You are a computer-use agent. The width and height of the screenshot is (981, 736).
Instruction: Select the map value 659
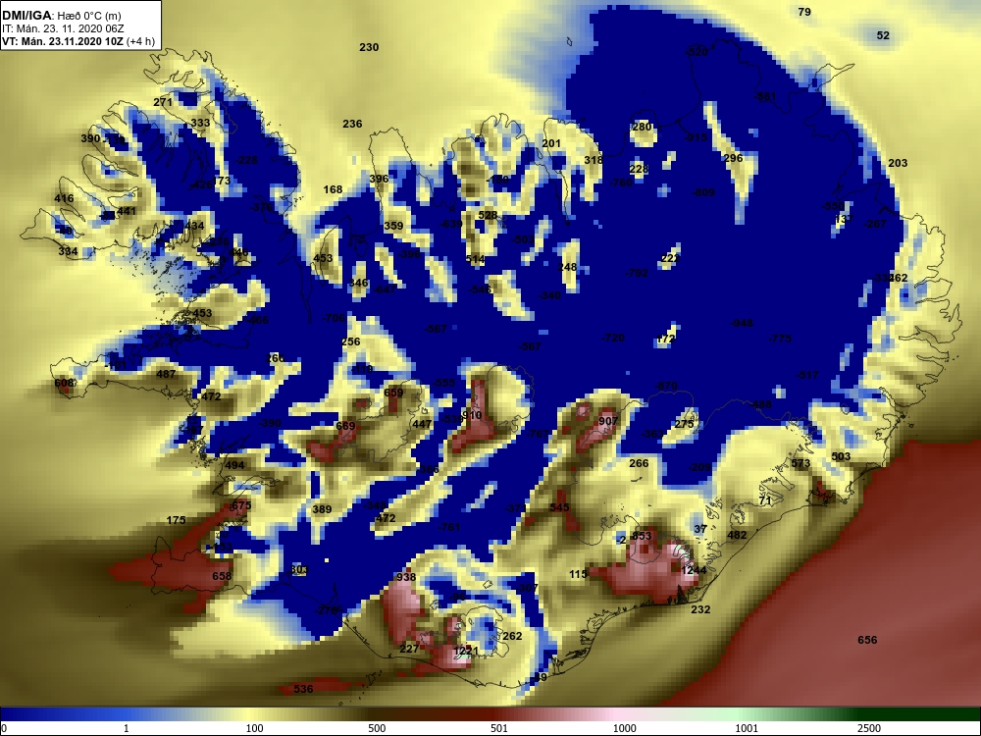pos(393,394)
